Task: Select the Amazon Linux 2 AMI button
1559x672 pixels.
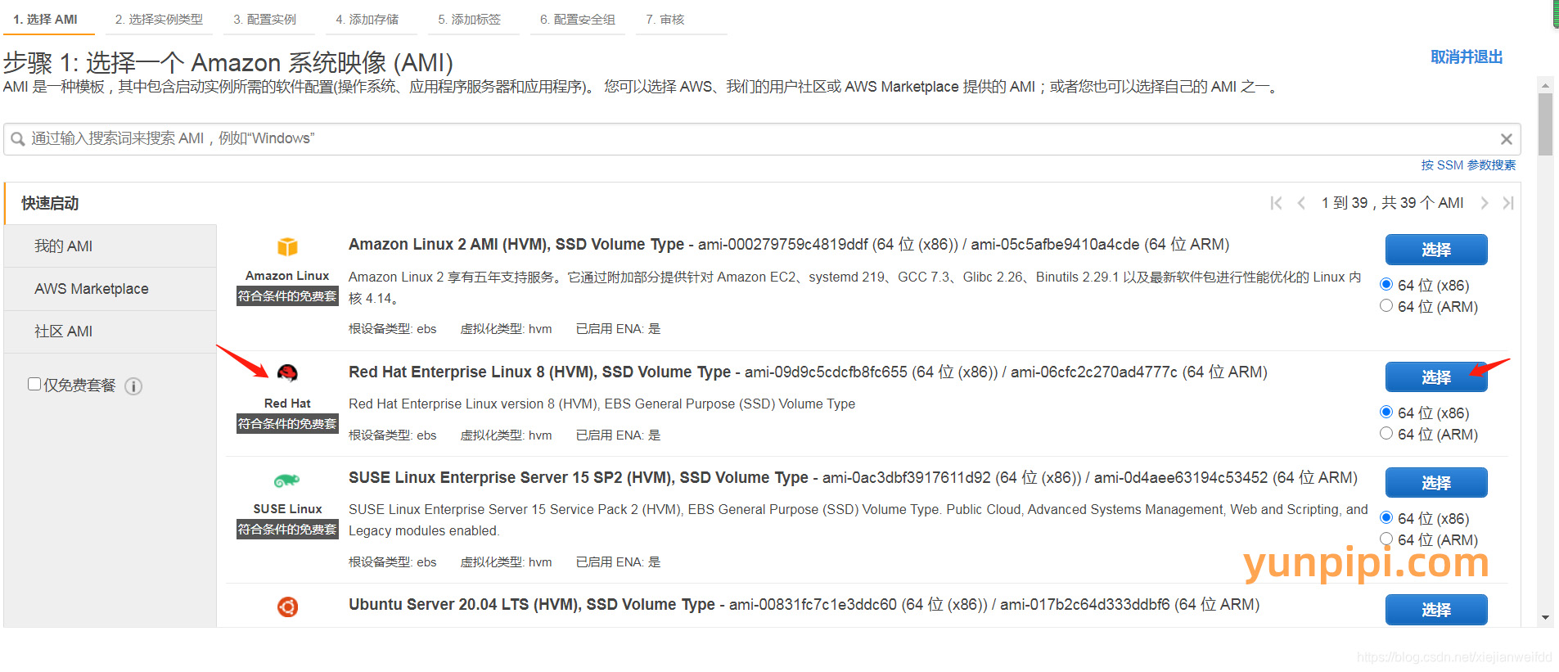Action: pyautogui.click(x=1436, y=250)
